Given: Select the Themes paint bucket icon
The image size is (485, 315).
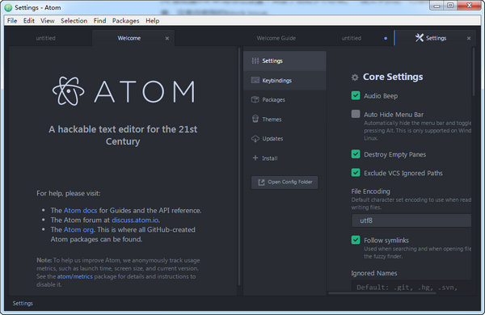Looking at the screenshot, I should (x=255, y=119).
